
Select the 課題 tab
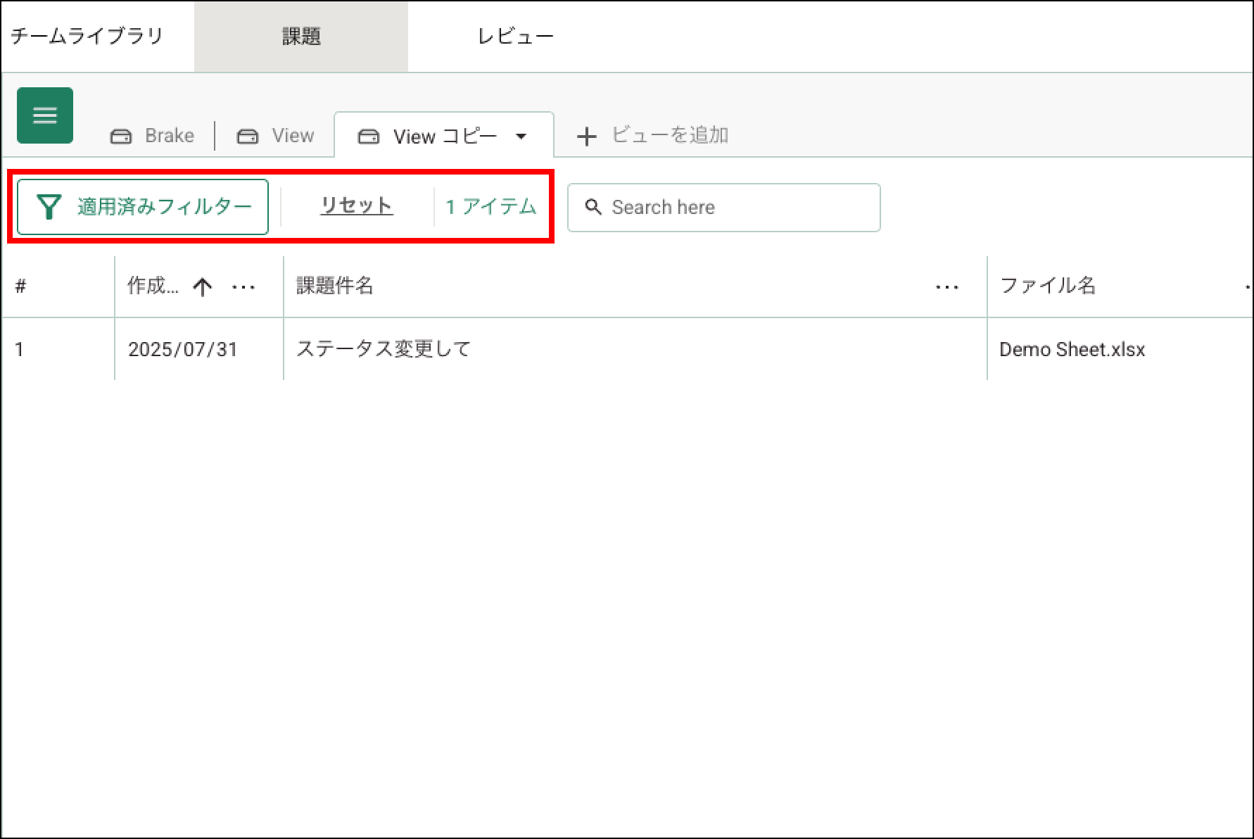click(x=301, y=36)
